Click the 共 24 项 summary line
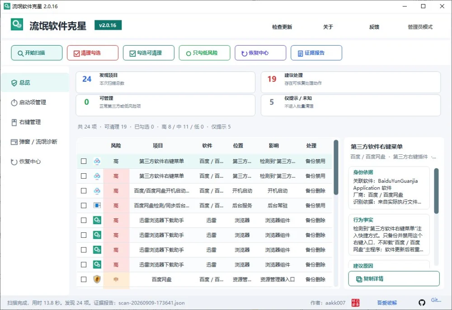452x310 pixels. click(154, 127)
